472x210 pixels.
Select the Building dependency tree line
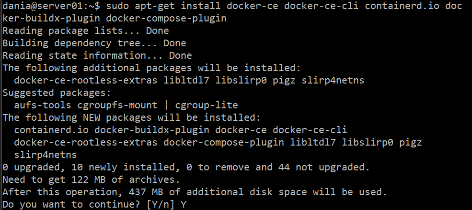[x=94, y=43]
